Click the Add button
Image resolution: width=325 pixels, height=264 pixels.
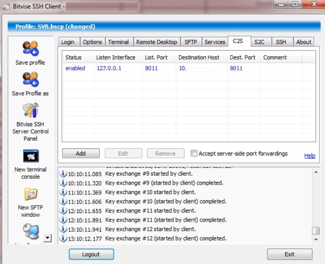click(81, 153)
